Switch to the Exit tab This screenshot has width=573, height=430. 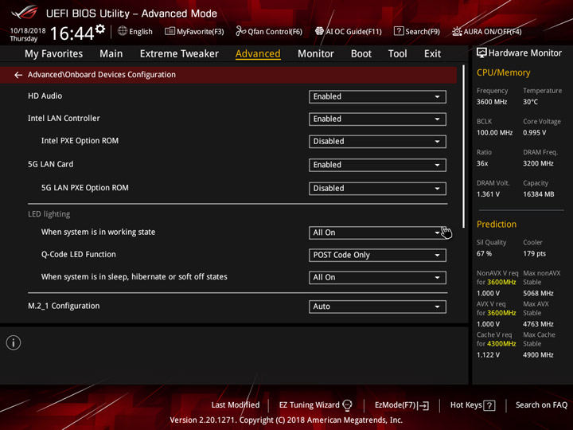(432, 54)
